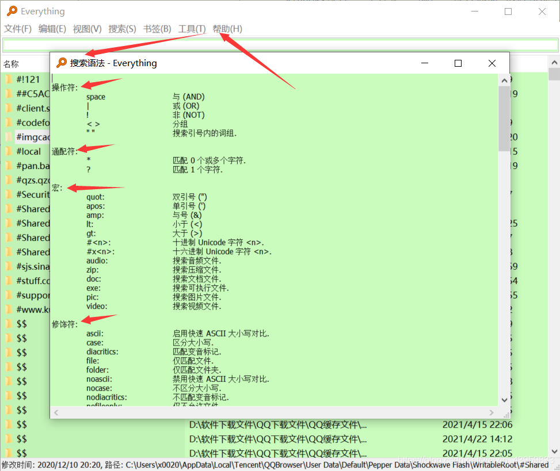Screen dimensions: 560x471
Task: Click the 名称 column header
Action: point(11,64)
